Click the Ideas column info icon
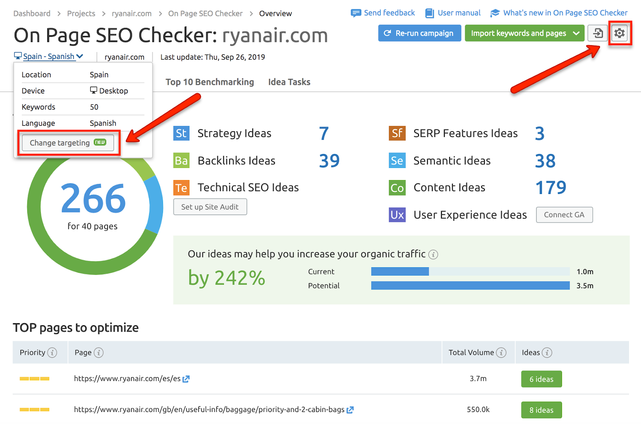Screen dimensions: 641x424 tap(547, 352)
